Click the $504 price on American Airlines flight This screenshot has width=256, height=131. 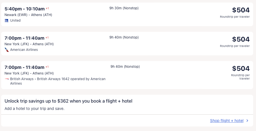241,39
